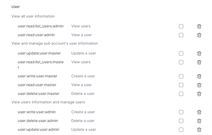Delete the user:update:user:admin scope row
The width and height of the screenshot is (212, 135).
[199, 130]
